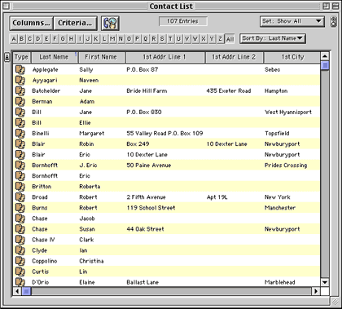This screenshot has height=309, width=342.
Task: Click the horizontal scrollbar thumb
Action: tap(26, 291)
